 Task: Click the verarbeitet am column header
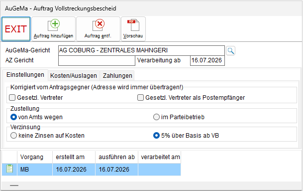coord(159,157)
